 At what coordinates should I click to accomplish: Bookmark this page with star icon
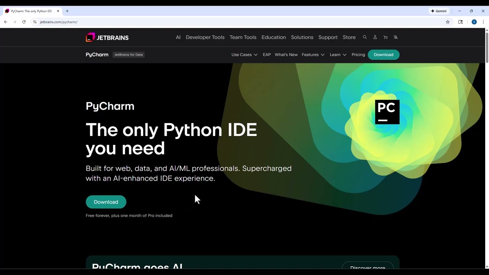pos(448,22)
